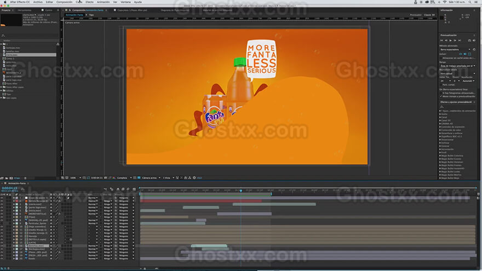Viewport: 482px width, 271px height.
Task: Toggle shy layers switch in timeline header
Action: (x=118, y=189)
